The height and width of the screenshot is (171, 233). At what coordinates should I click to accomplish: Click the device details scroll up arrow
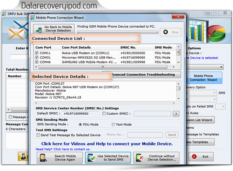pos(179,84)
